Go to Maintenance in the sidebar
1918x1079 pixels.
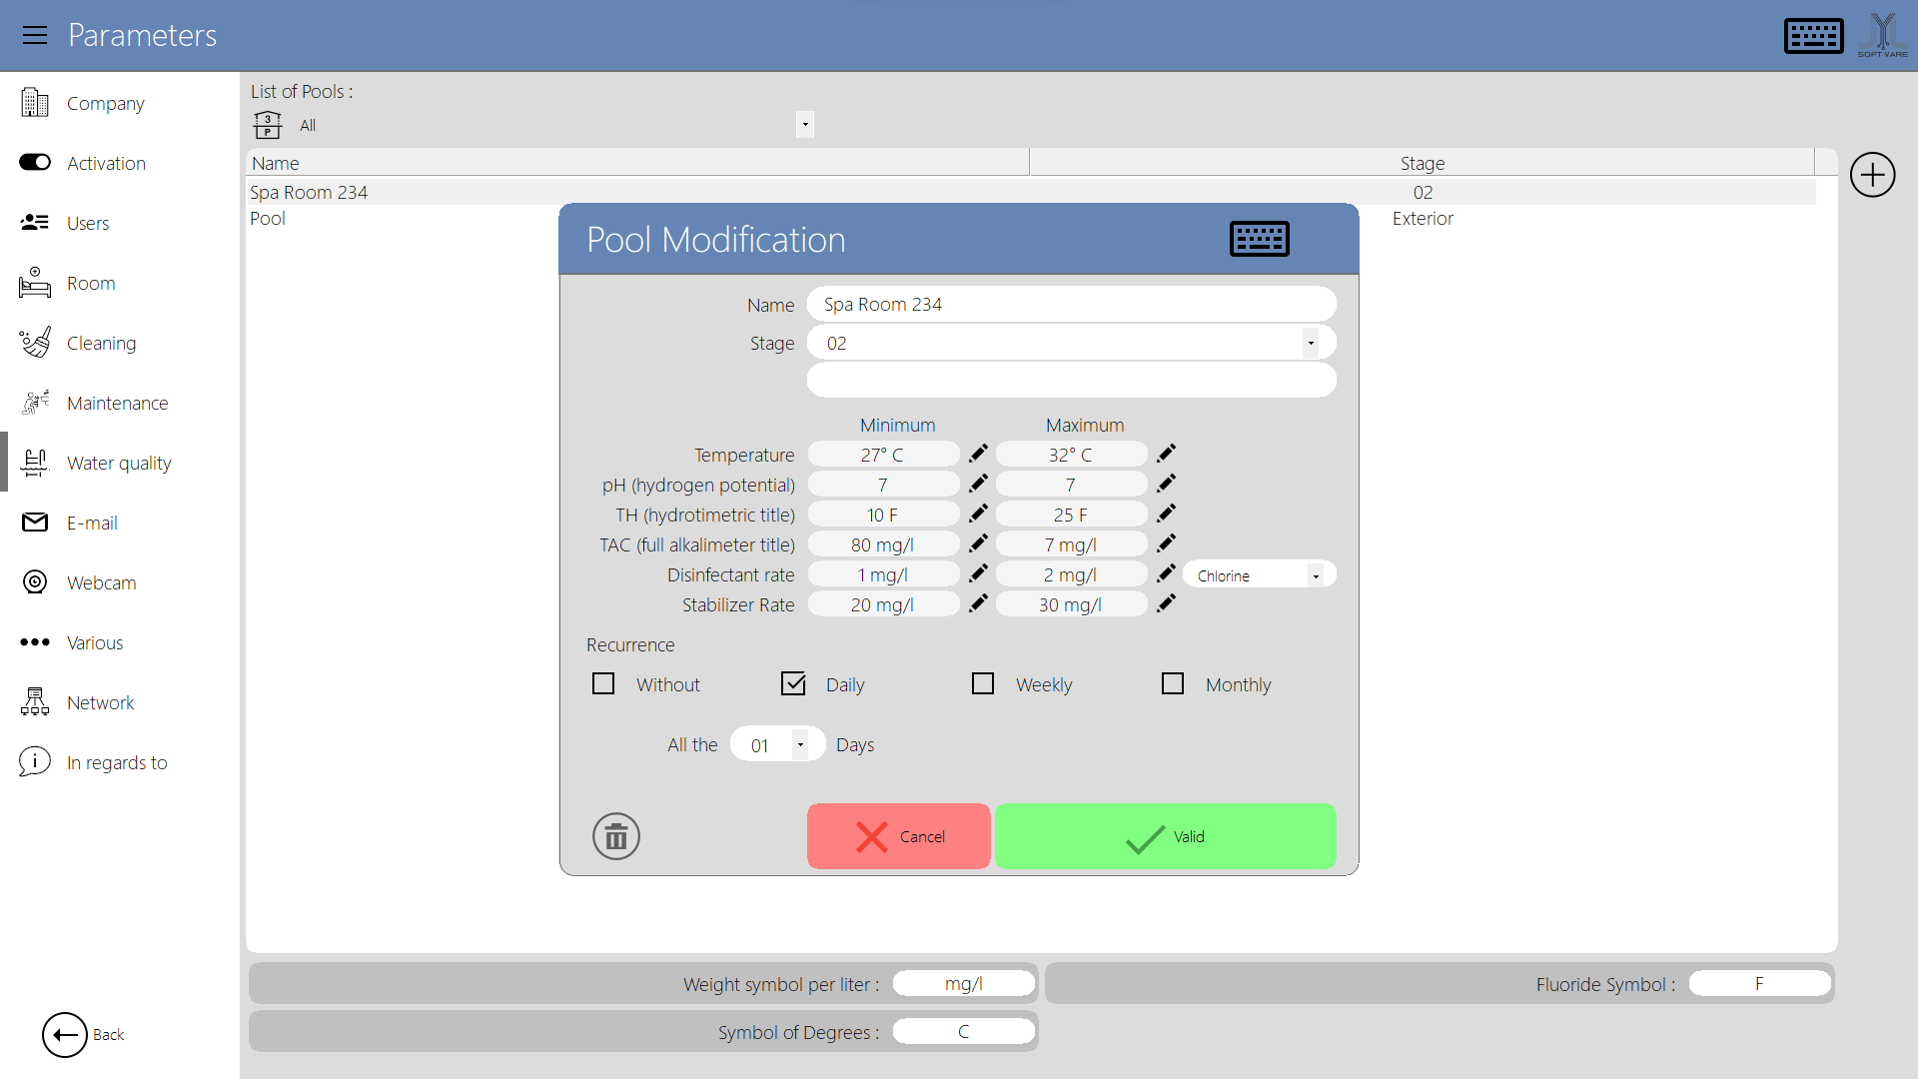pyautogui.click(x=117, y=403)
